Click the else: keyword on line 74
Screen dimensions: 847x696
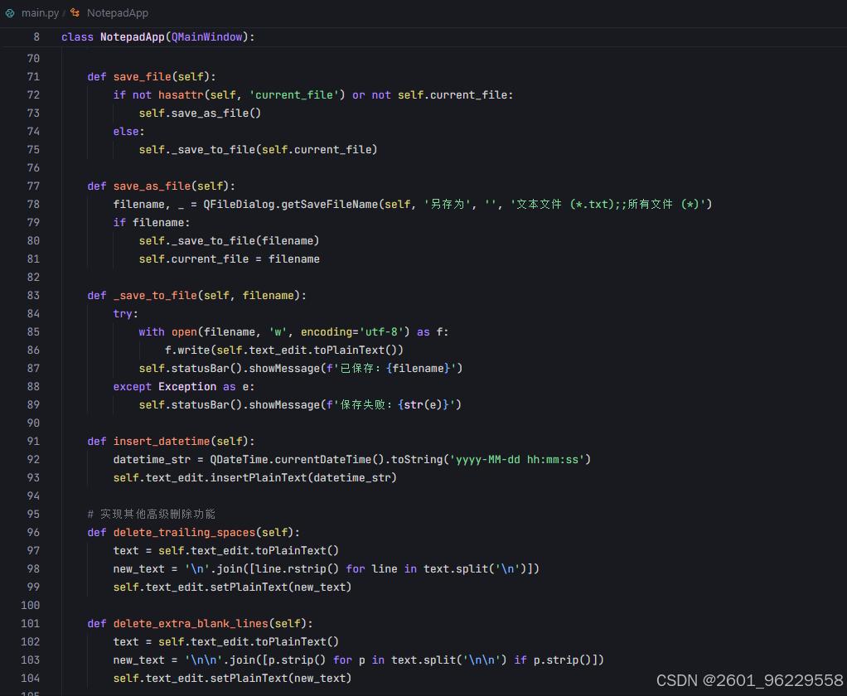coord(128,131)
